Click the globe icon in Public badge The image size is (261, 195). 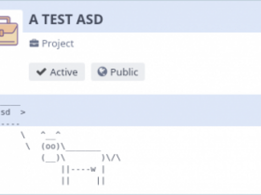tap(102, 72)
